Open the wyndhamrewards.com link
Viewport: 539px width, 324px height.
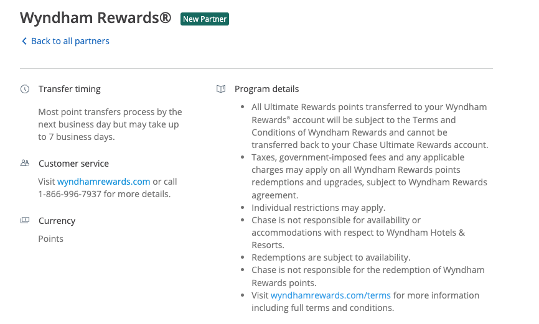(103, 182)
